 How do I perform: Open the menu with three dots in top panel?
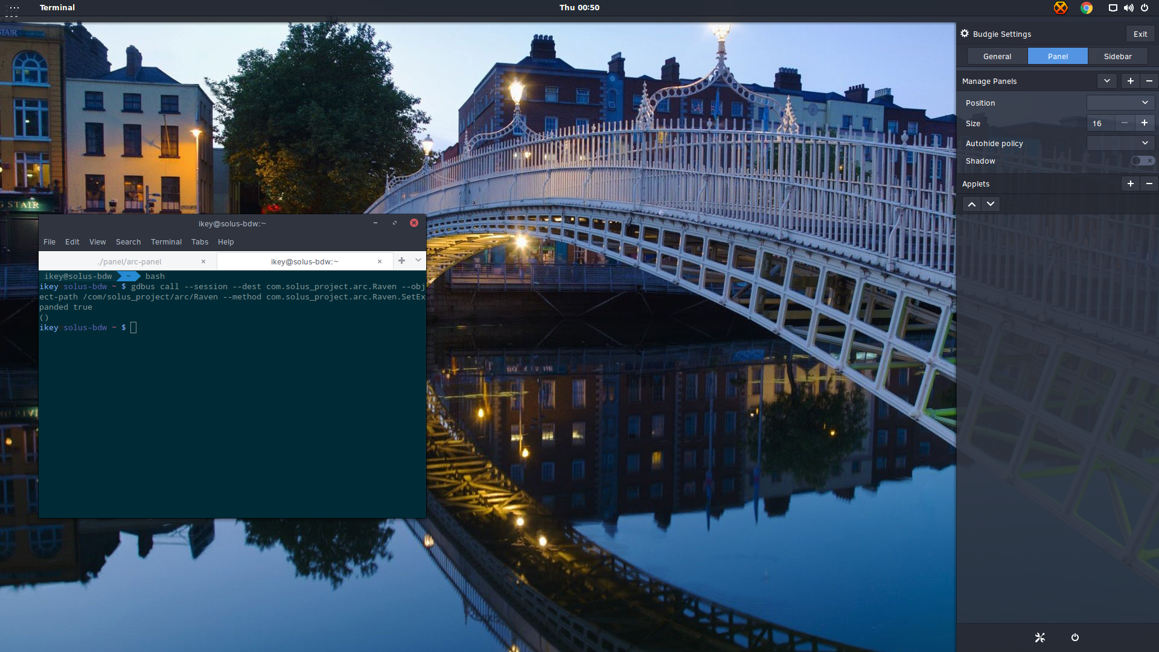click(x=14, y=8)
